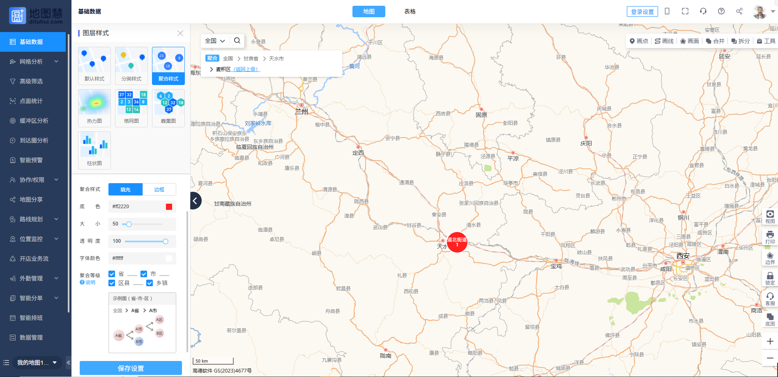Image resolution: width=778 pixels, height=377 pixels.
Task: Lock the map with 锁定 icon
Action: point(770,278)
